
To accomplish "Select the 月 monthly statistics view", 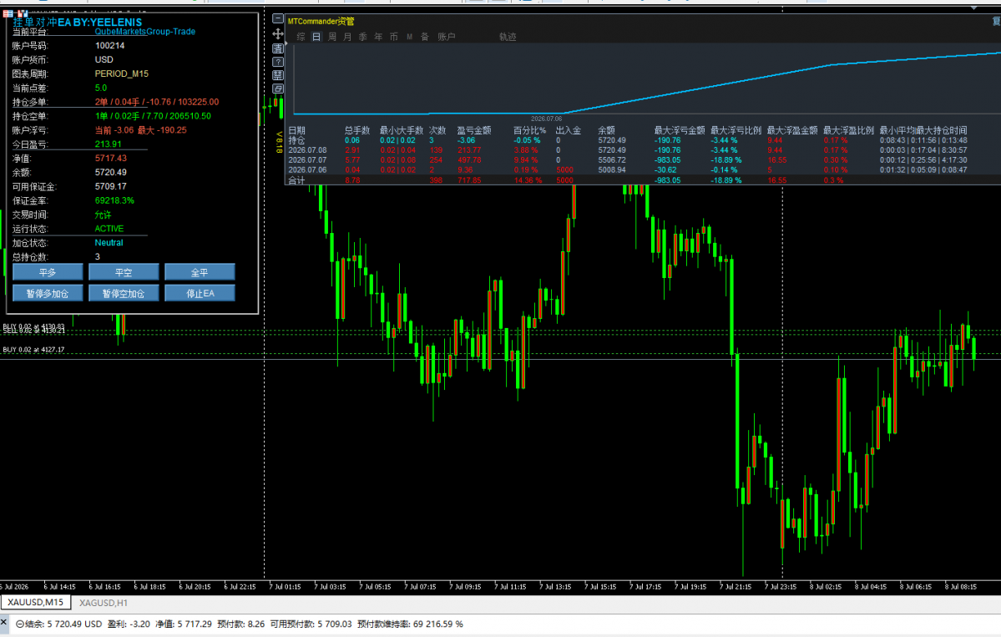I will click(x=347, y=37).
